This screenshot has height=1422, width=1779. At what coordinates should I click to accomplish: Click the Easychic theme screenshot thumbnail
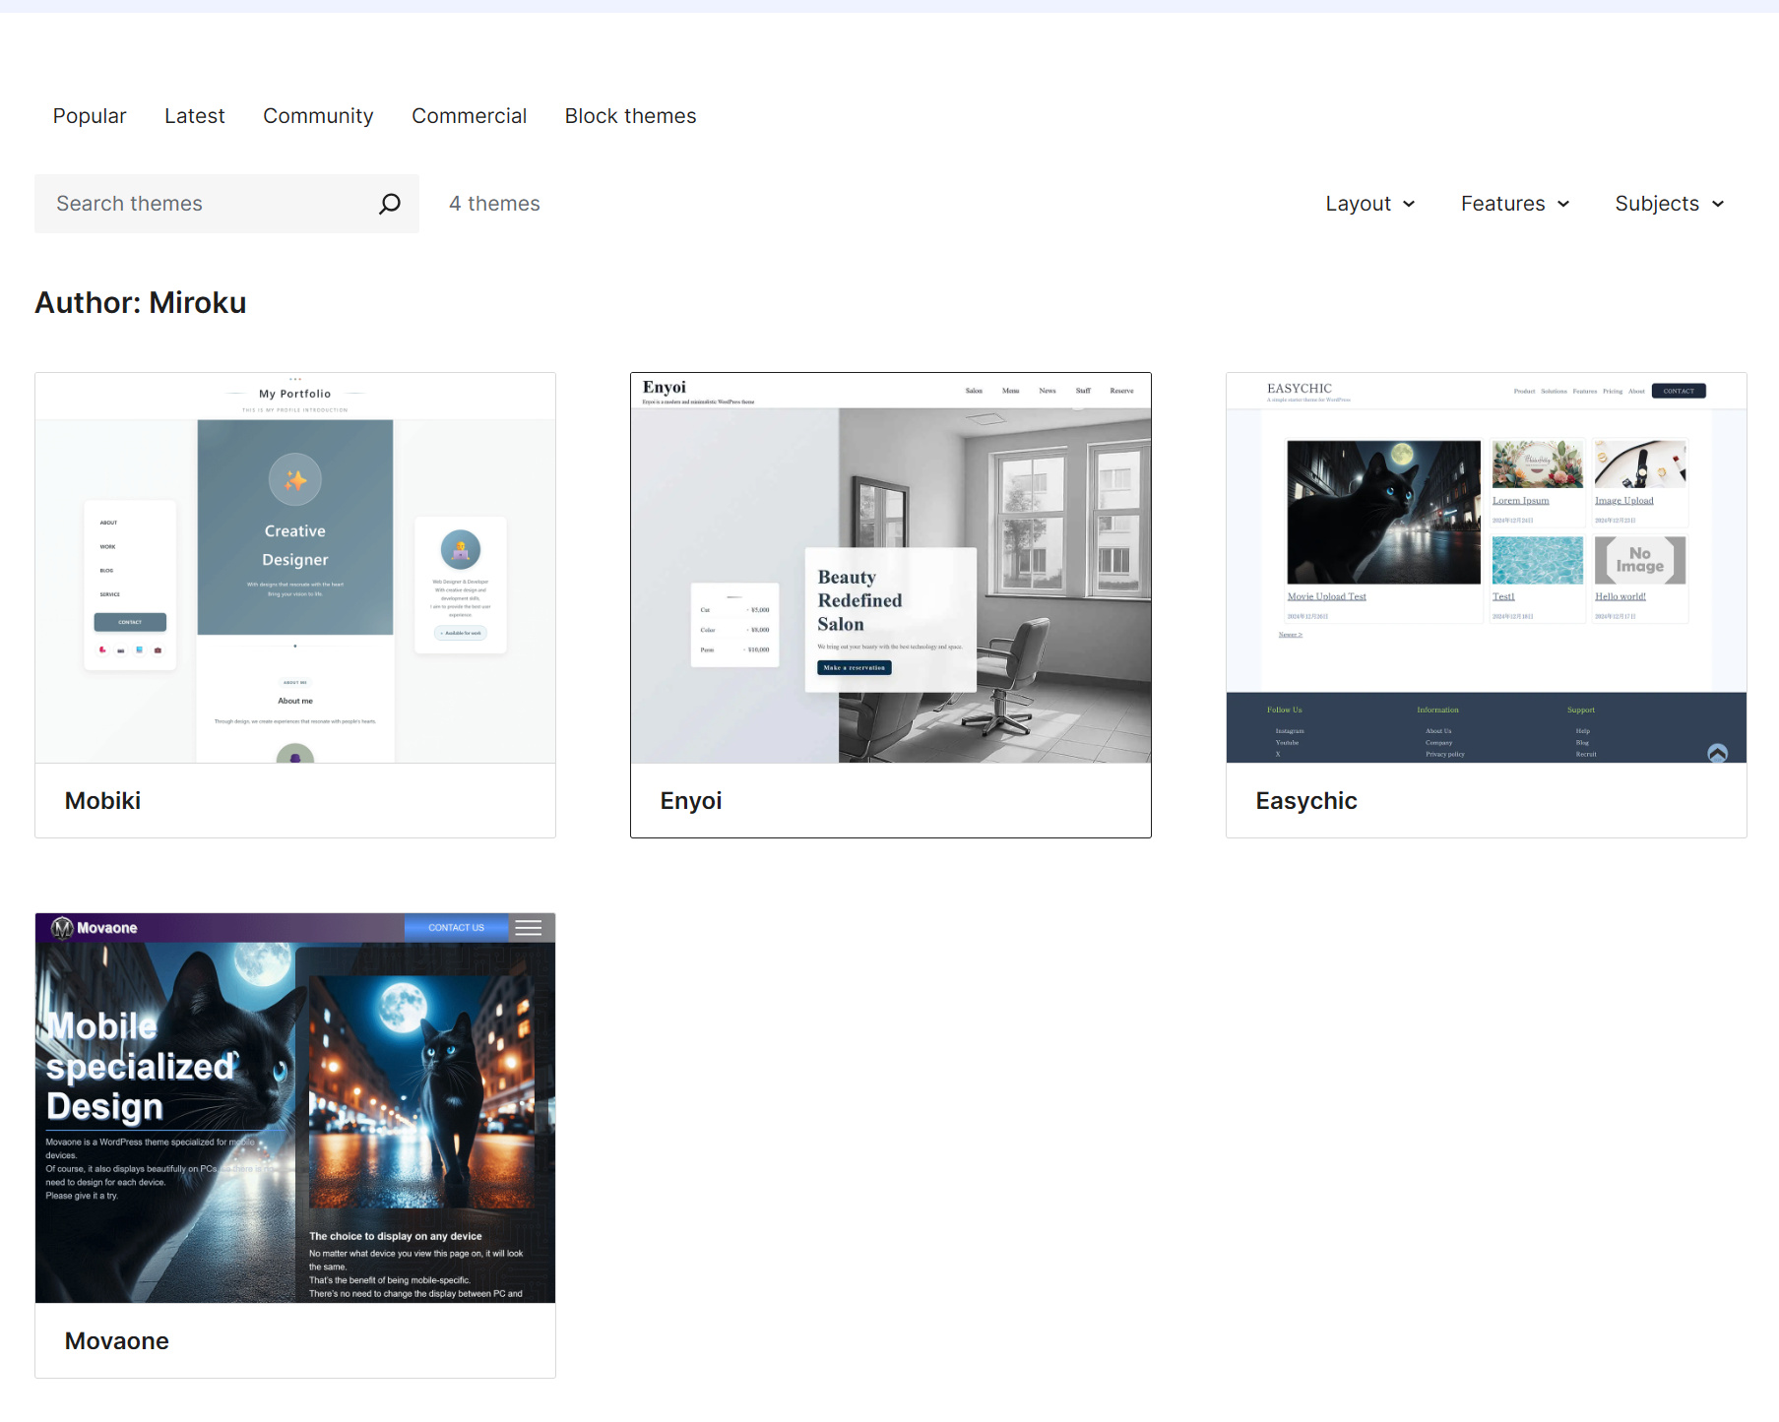pyautogui.click(x=1486, y=568)
